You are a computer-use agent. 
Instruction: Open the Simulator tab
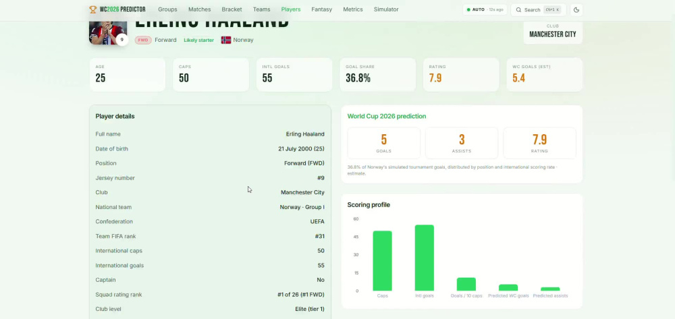[x=386, y=9]
